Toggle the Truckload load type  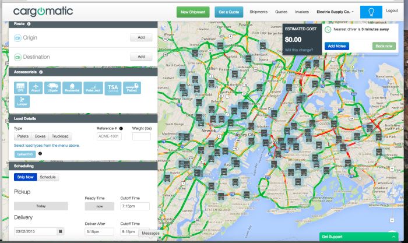59,136
